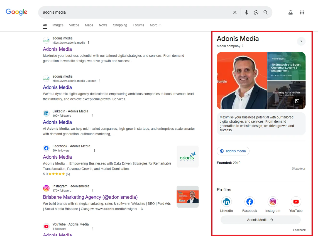Open three-dot menu for the first adonis.media result

(89, 43)
